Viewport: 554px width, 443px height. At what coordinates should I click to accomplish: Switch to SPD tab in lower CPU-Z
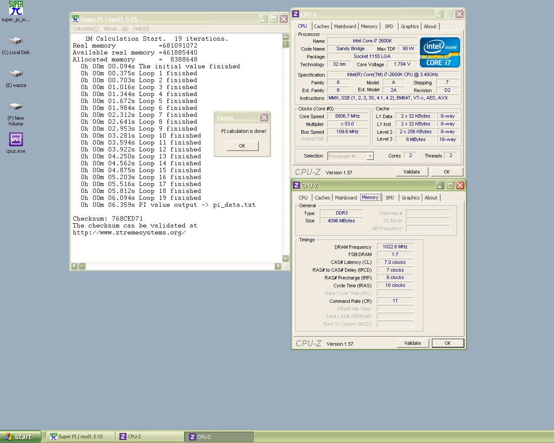(x=390, y=198)
